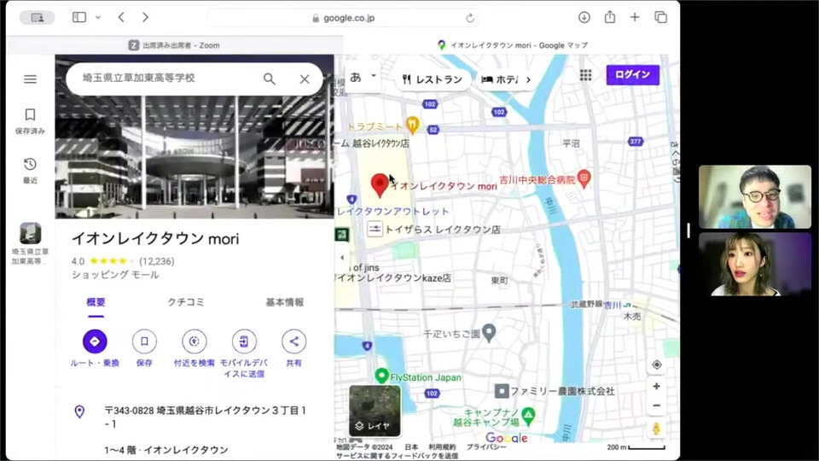Screen dimensions: 819x461
Task: Open the あ input method dropdown
Action: click(363, 78)
